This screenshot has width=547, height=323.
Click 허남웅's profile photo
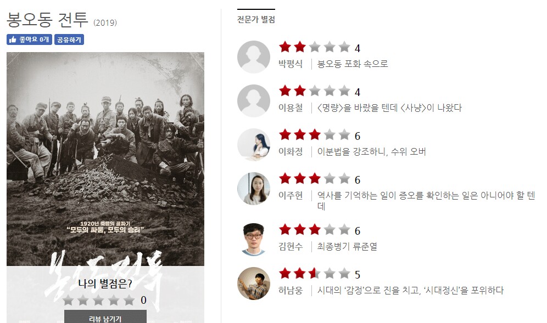click(254, 284)
